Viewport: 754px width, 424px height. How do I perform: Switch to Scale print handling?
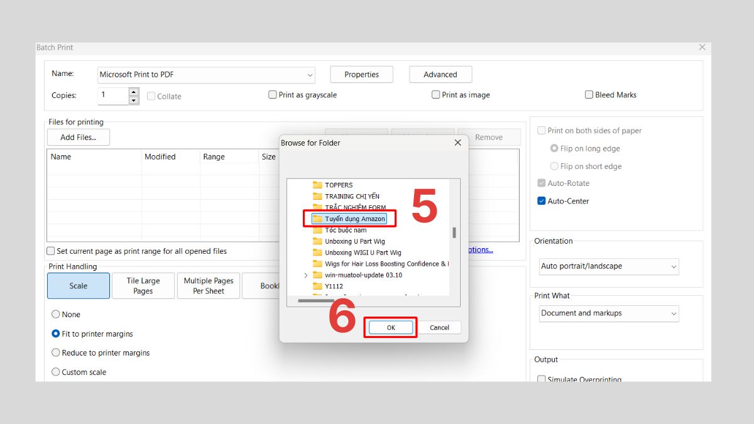pos(79,286)
